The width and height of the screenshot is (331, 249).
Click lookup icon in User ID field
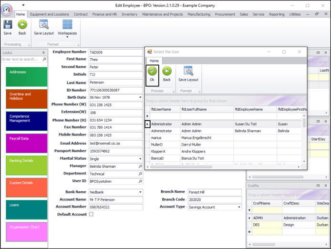(x=140, y=182)
